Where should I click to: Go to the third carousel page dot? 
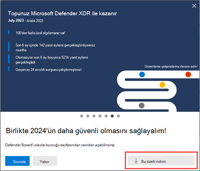click(94, 116)
